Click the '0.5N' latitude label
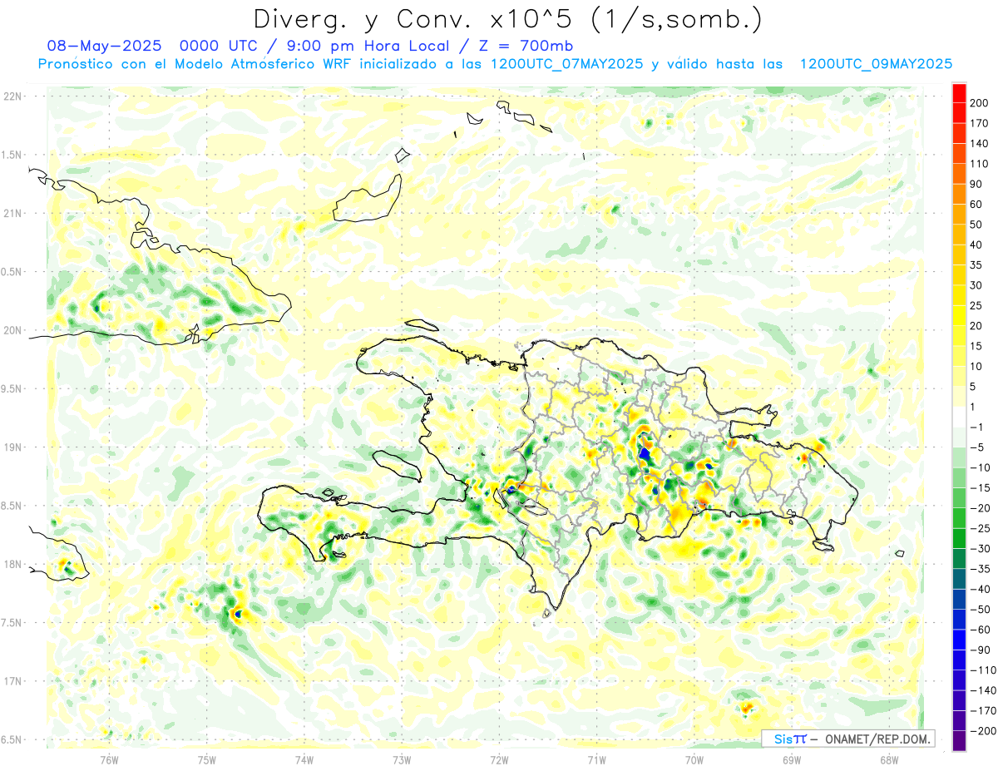998x771 pixels. point(12,272)
